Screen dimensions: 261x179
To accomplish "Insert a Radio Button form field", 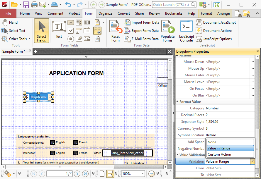I will [71, 39].
